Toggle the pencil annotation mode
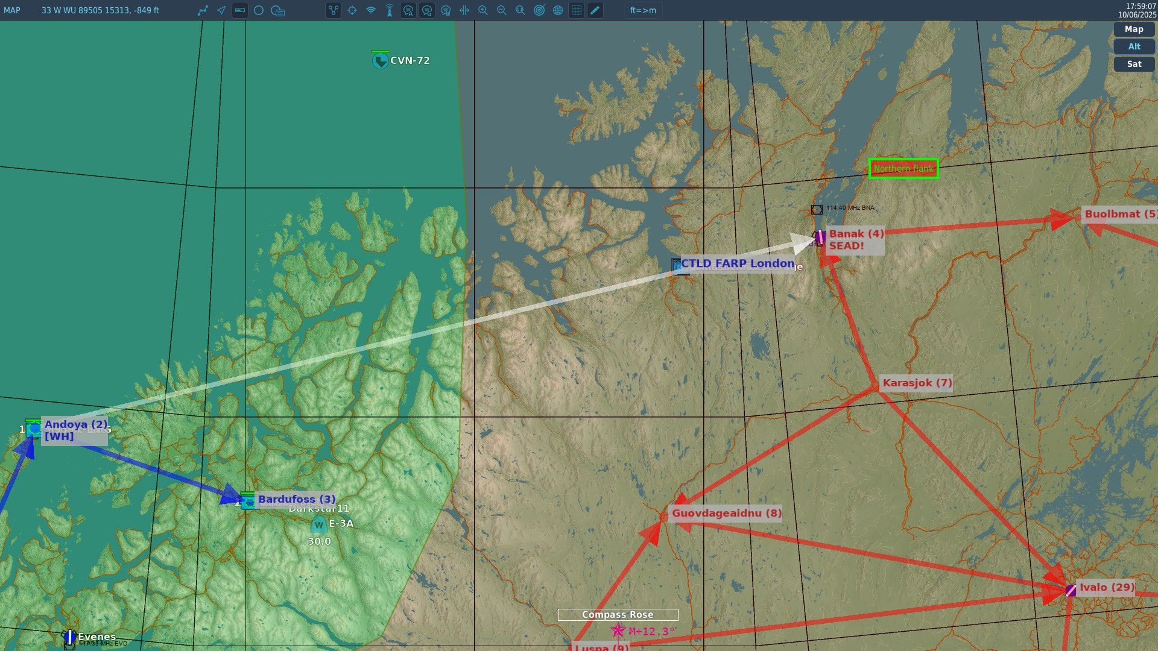Viewport: 1158px width, 651px height. pos(595,10)
